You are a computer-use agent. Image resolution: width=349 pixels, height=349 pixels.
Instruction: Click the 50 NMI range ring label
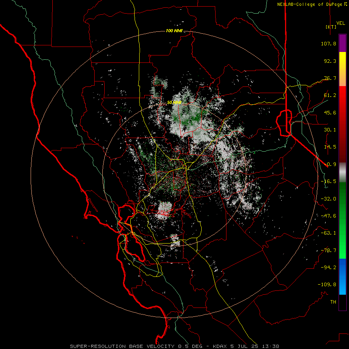(174, 103)
